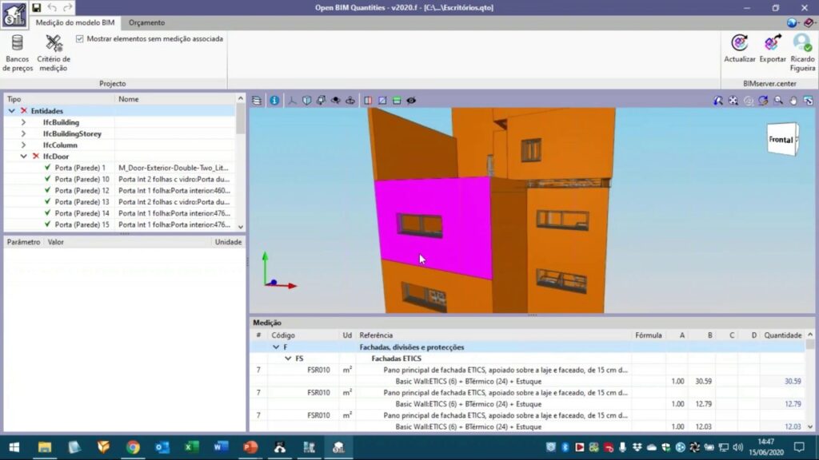Switch to the Orçamento tab
The image size is (819, 460).
[146, 22]
